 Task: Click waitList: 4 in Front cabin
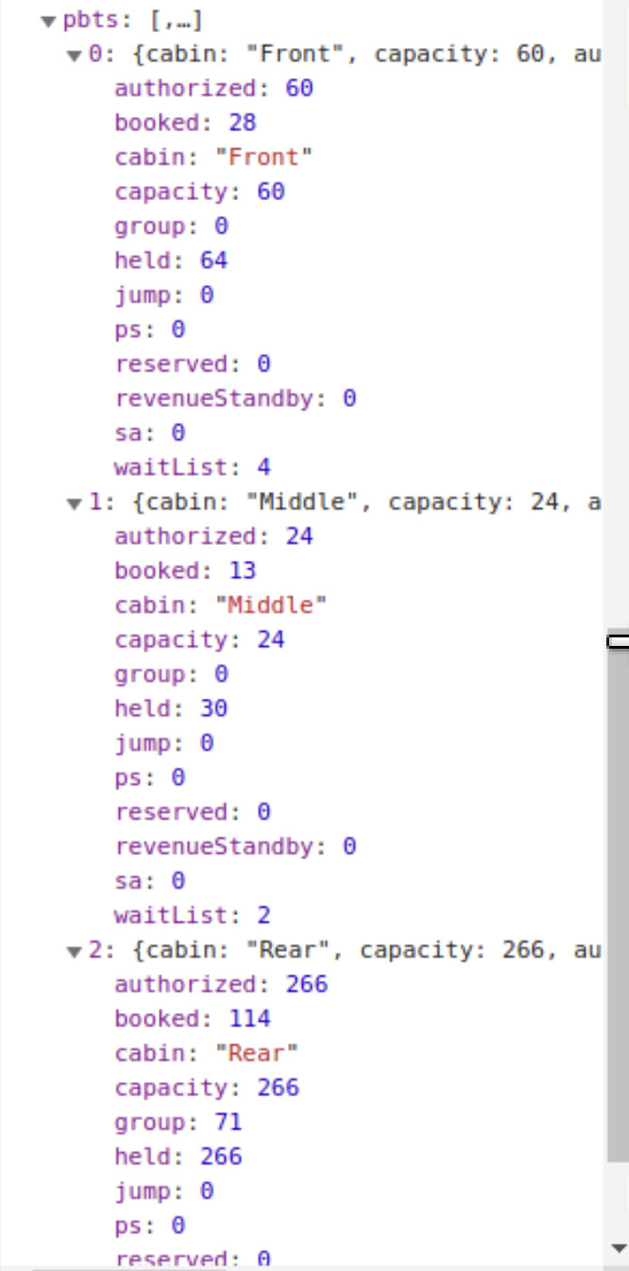click(x=193, y=467)
